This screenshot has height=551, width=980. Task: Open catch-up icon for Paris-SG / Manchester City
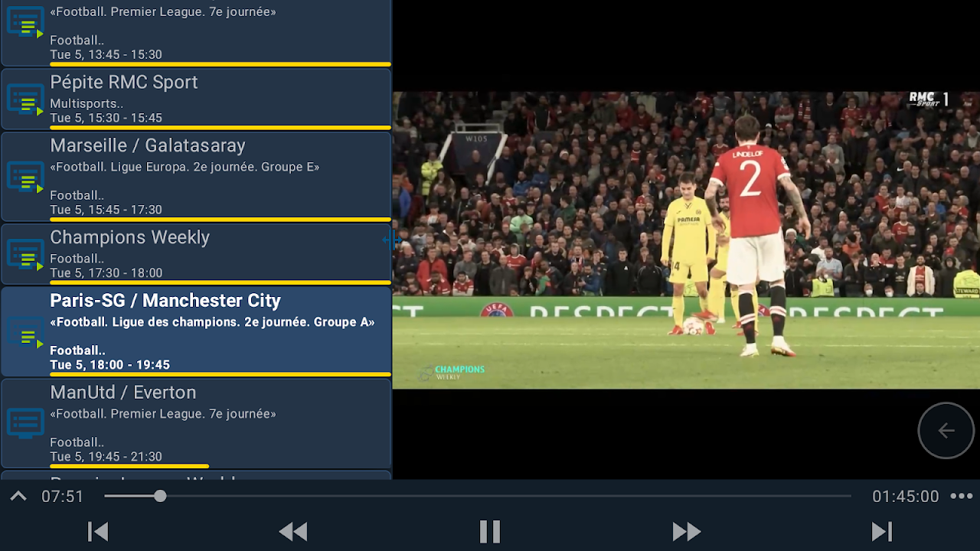pos(25,333)
